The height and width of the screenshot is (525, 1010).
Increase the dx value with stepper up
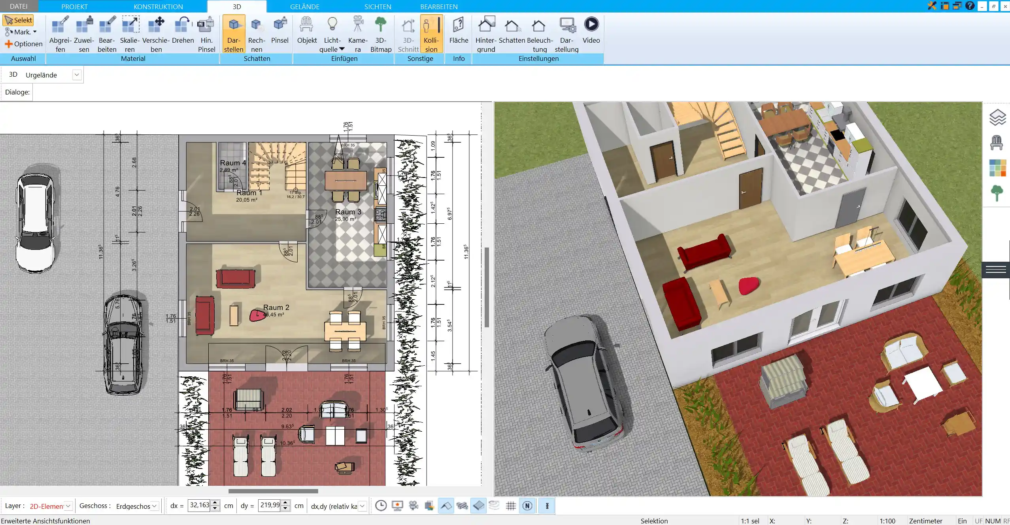coord(215,502)
